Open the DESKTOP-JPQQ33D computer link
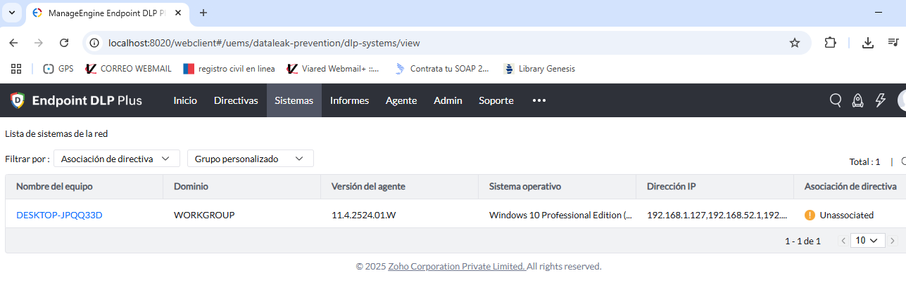Screen dimensions: 906x292 coord(59,215)
